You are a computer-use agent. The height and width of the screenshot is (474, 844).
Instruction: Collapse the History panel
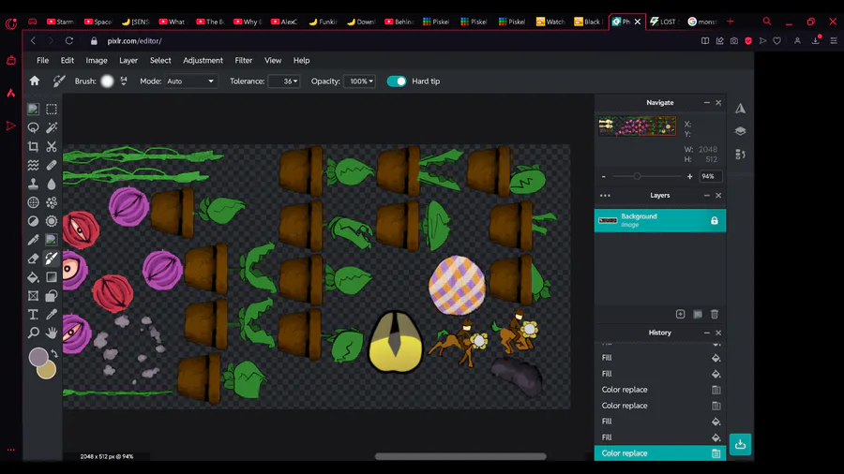[x=707, y=333]
